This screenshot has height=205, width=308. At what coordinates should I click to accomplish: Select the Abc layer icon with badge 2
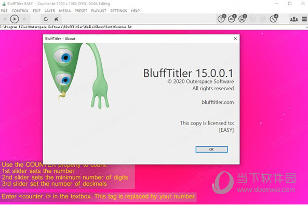(232, 19)
